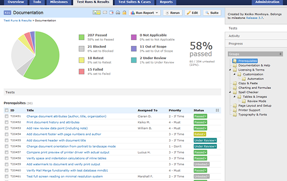Click Test Runs & Results breadcrumb link

[18, 21]
